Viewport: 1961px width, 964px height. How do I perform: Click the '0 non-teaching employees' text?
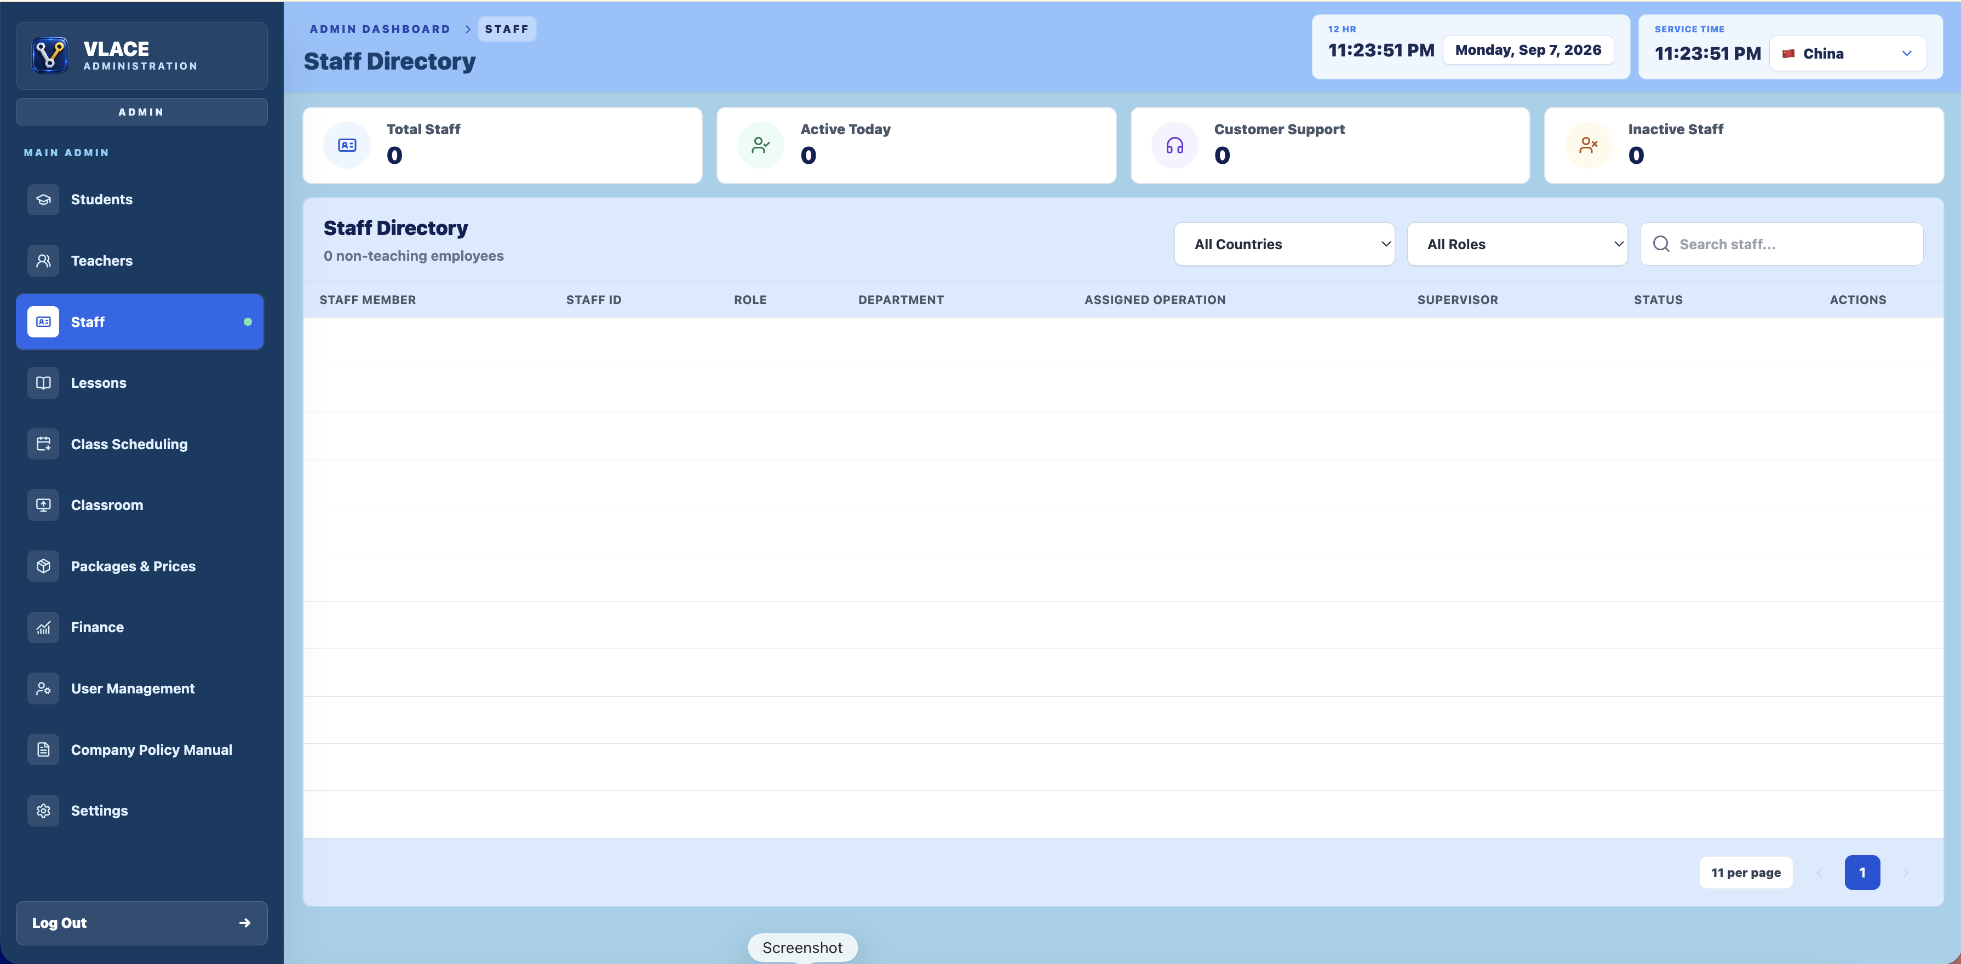coord(414,256)
